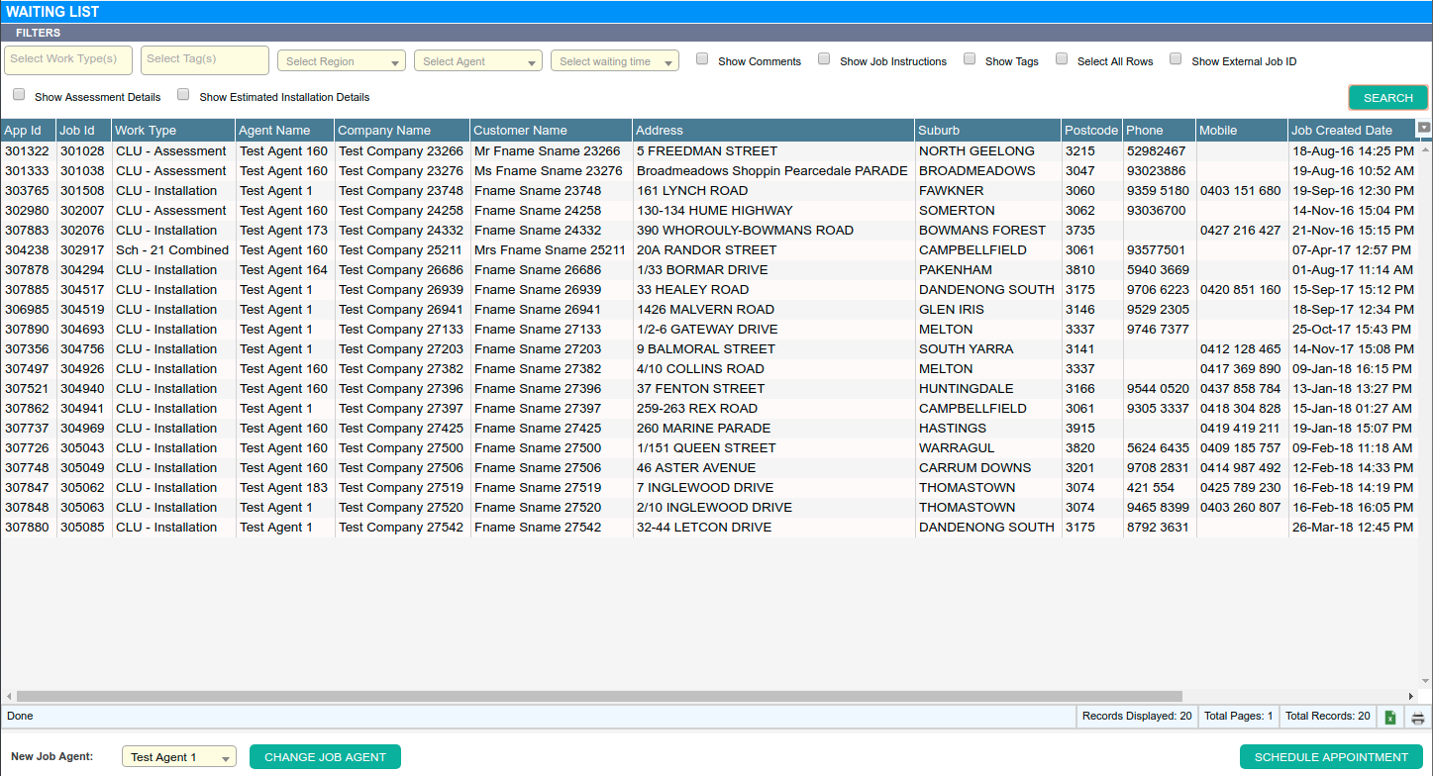Open the Select waiting time dropdown
Image resolution: width=1433 pixels, height=776 pixels.
coord(614,61)
